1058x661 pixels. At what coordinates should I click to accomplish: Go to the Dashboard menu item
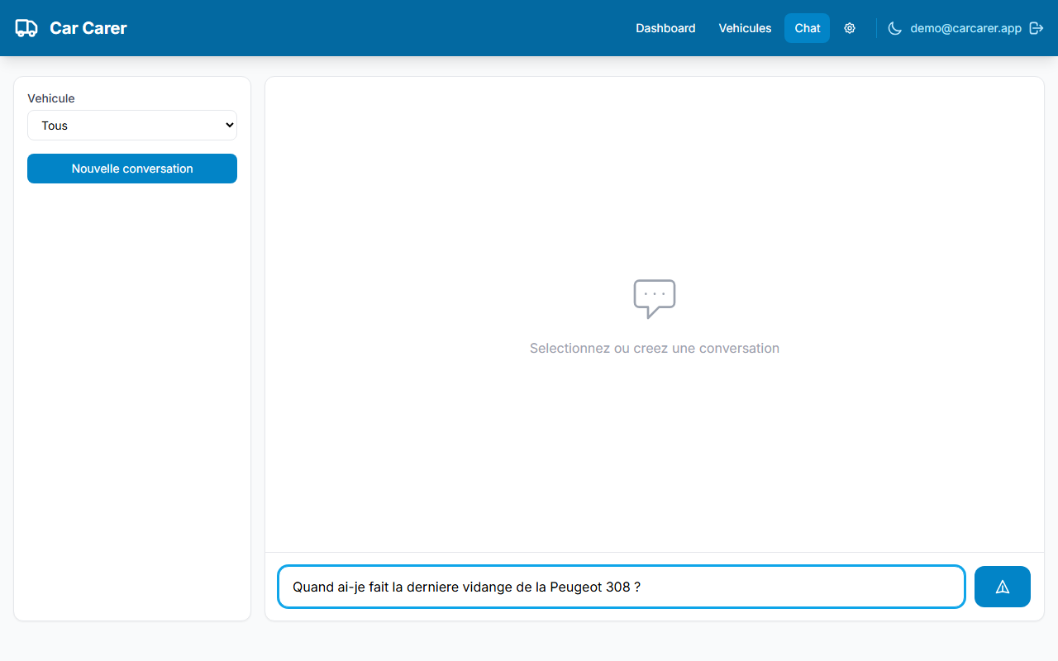(x=665, y=27)
